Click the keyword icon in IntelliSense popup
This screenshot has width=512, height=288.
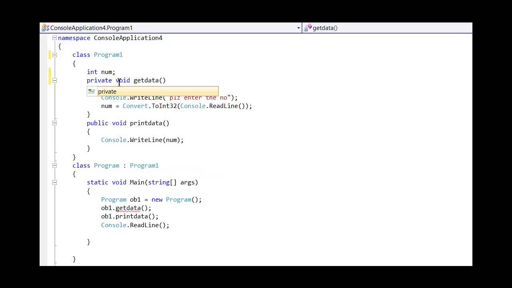[92, 92]
